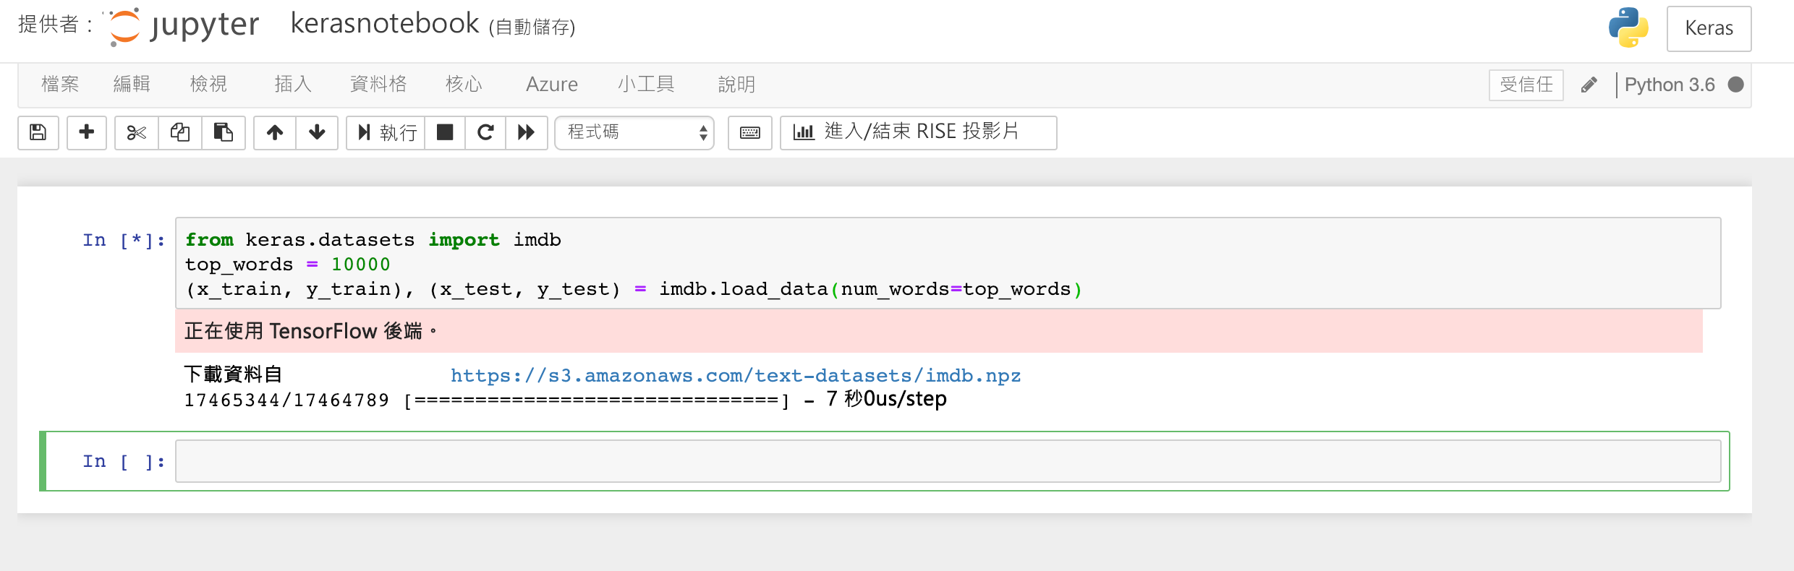The width and height of the screenshot is (1794, 571).
Task: Insert a new cell with plus icon
Action: [x=87, y=133]
